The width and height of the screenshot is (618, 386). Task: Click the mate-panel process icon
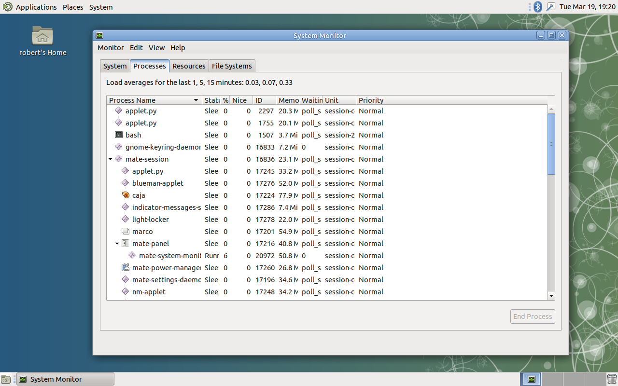tap(126, 244)
